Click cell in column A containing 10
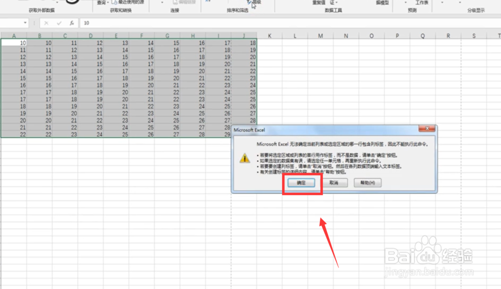This screenshot has width=501, height=289. pos(14,42)
